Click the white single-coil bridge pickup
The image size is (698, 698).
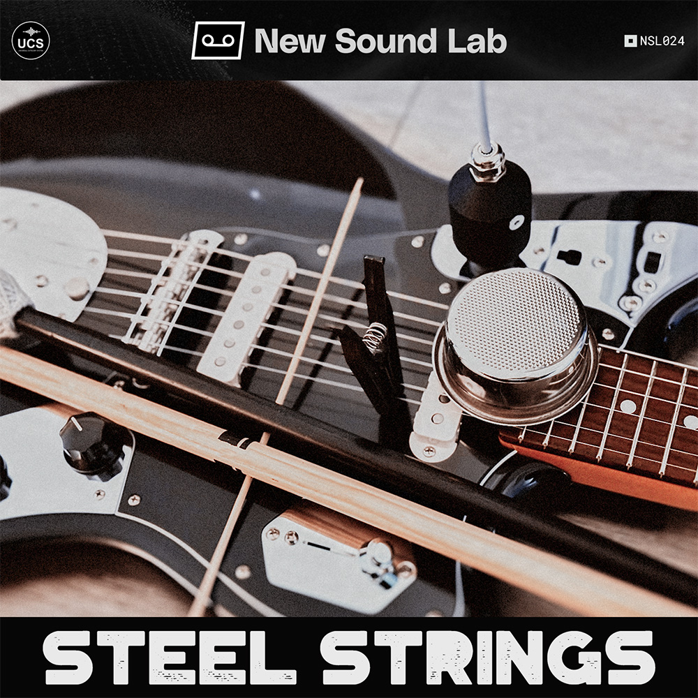[x=247, y=317]
